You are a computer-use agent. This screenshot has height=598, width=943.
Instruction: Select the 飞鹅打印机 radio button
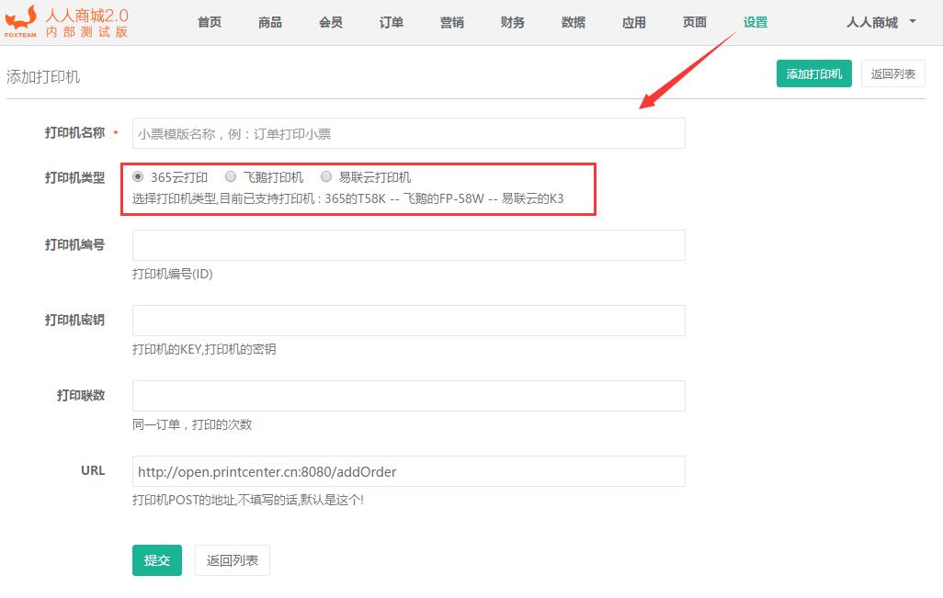point(231,176)
